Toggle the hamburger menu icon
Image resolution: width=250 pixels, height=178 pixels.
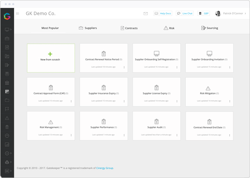pos(18,14)
